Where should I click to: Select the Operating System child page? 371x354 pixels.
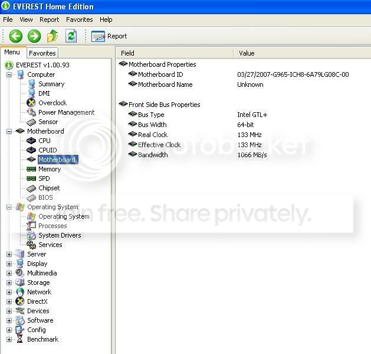click(x=64, y=216)
